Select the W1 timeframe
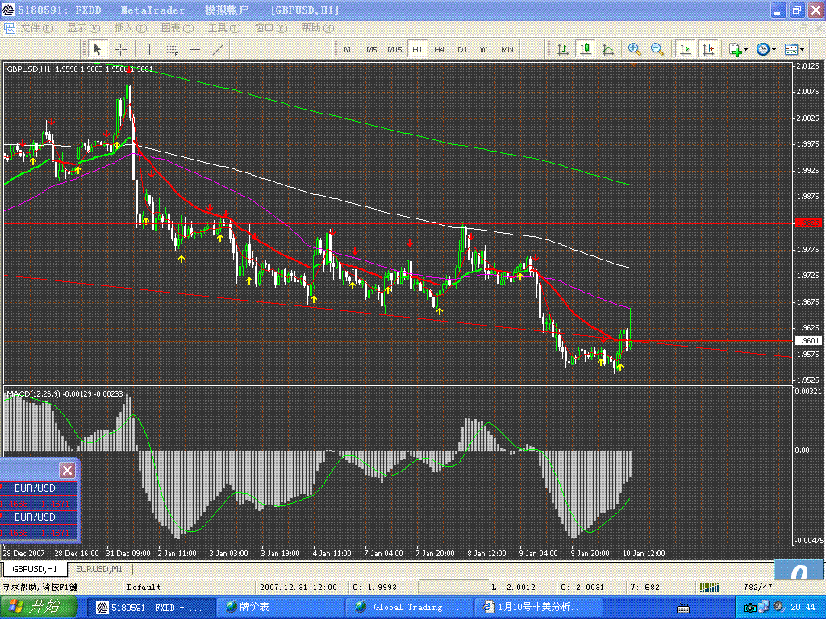Screen dimensions: 826x619 tap(485, 49)
